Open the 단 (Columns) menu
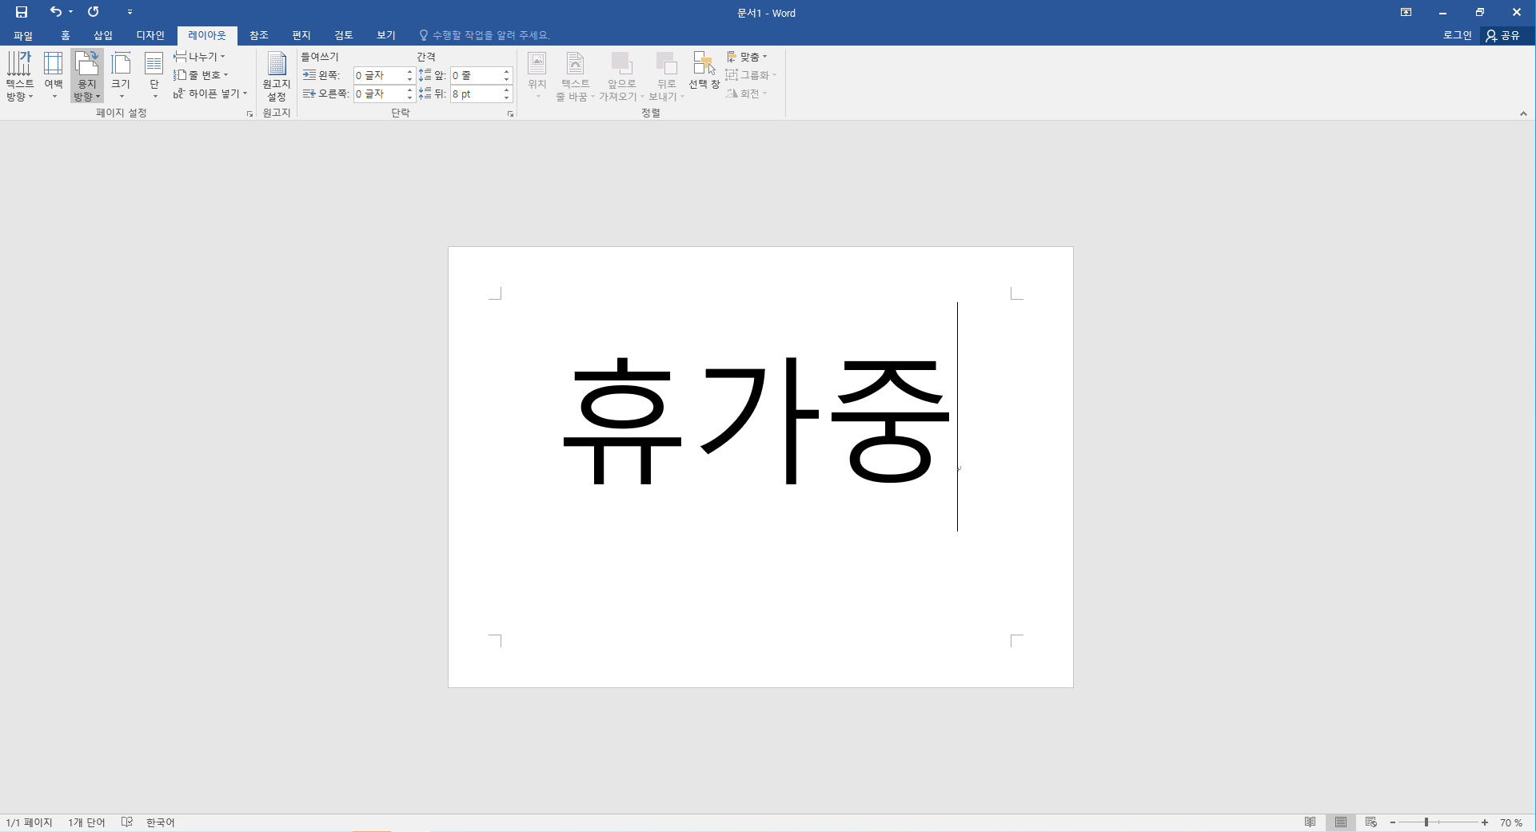 click(154, 76)
